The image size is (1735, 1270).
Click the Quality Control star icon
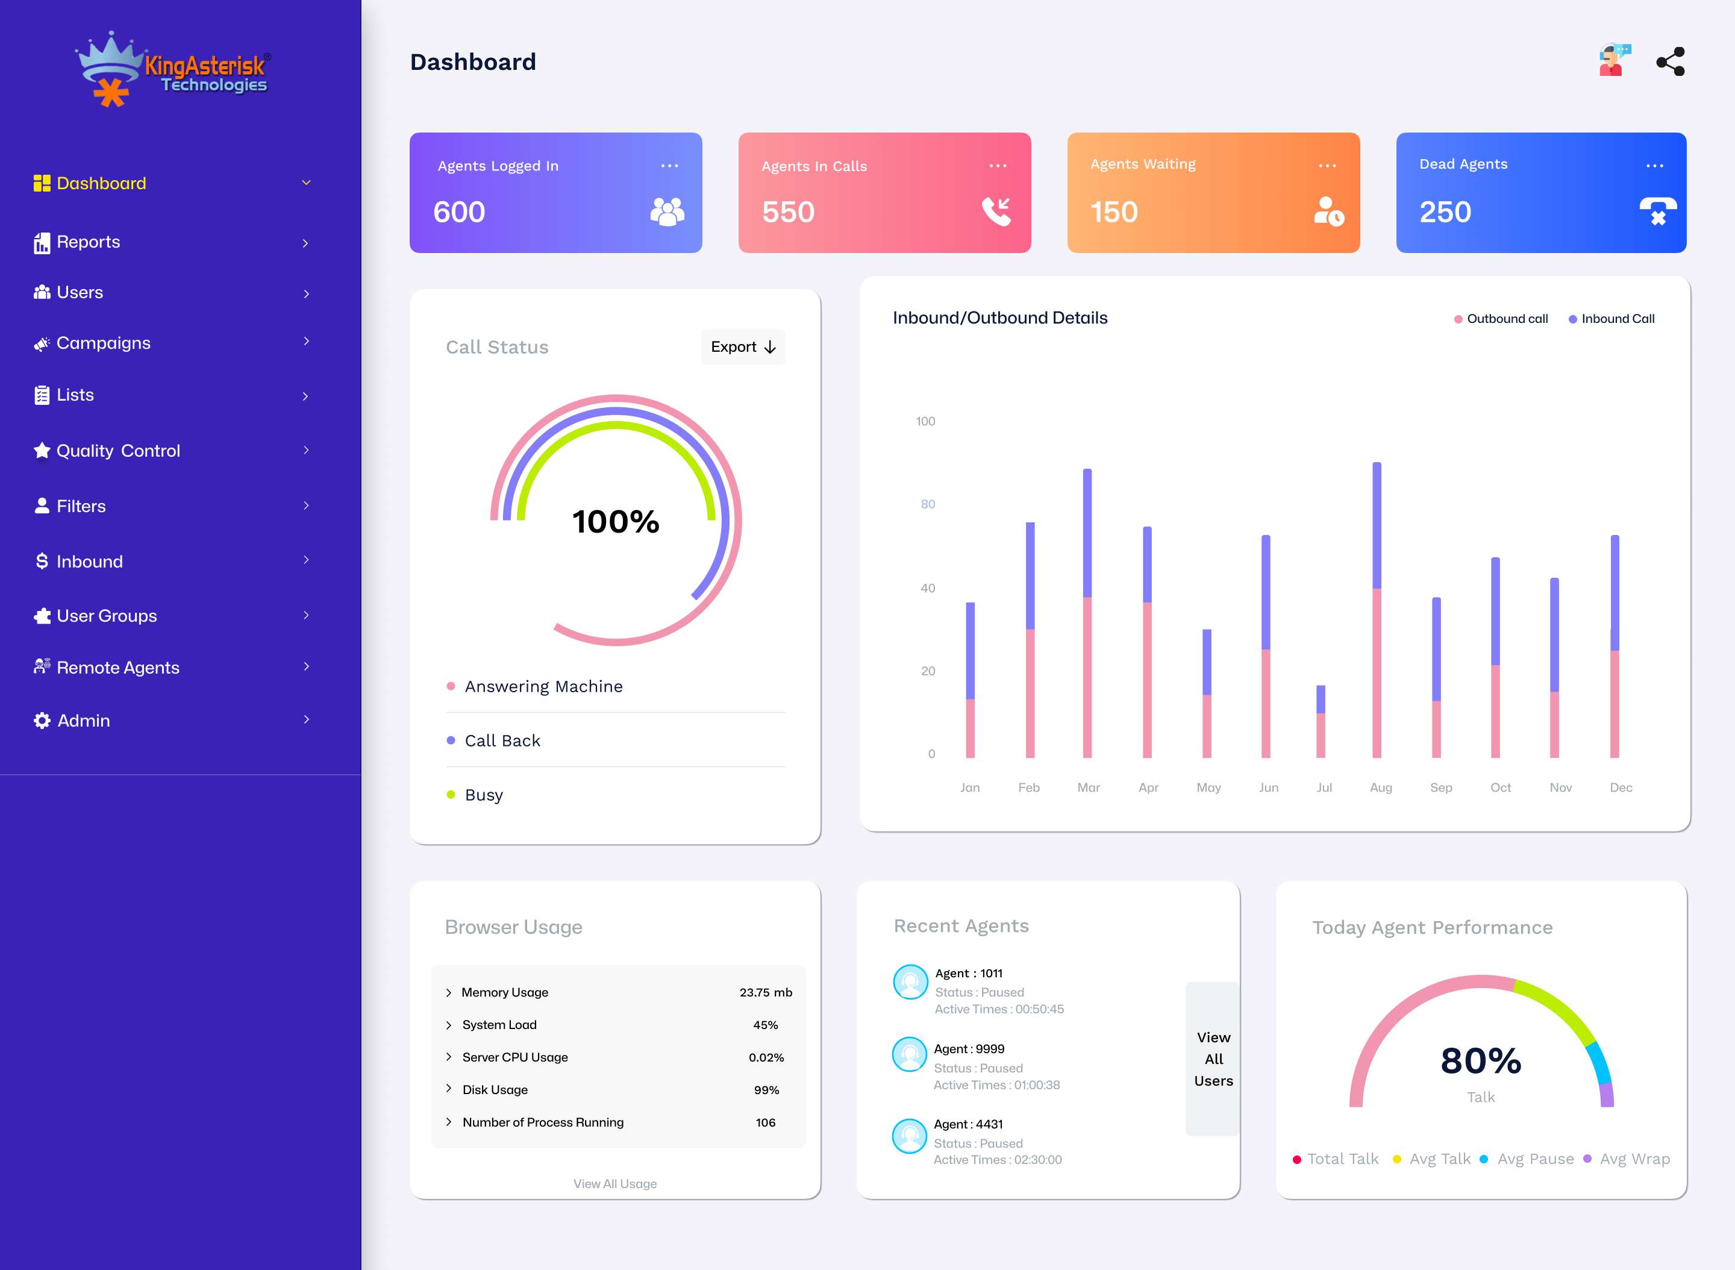(x=39, y=450)
